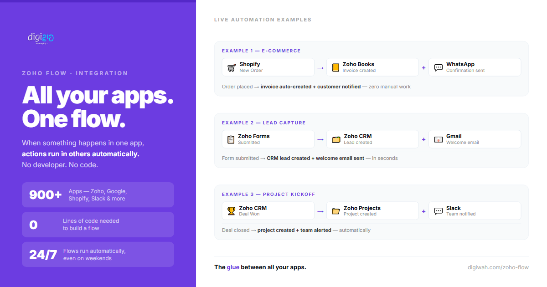Click the Zoho CRM trophy icon
This screenshot has width=547, height=287.
(231, 211)
